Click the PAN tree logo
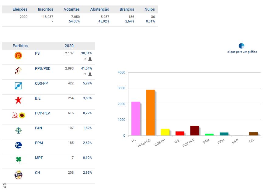 tap(18, 130)
